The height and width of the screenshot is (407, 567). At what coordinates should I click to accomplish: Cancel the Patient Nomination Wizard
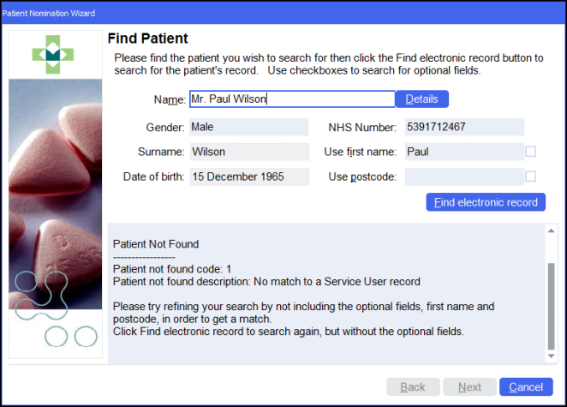(x=526, y=387)
